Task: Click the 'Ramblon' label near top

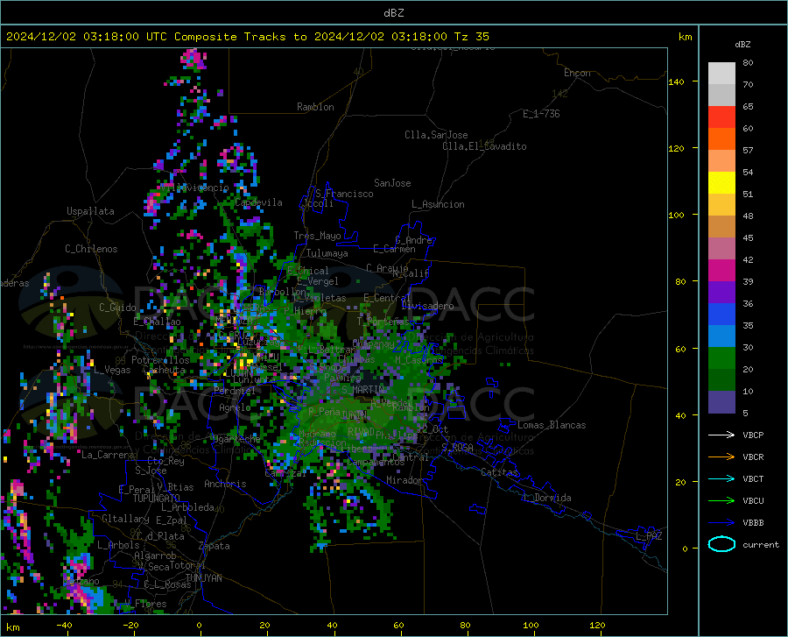Action: point(315,107)
